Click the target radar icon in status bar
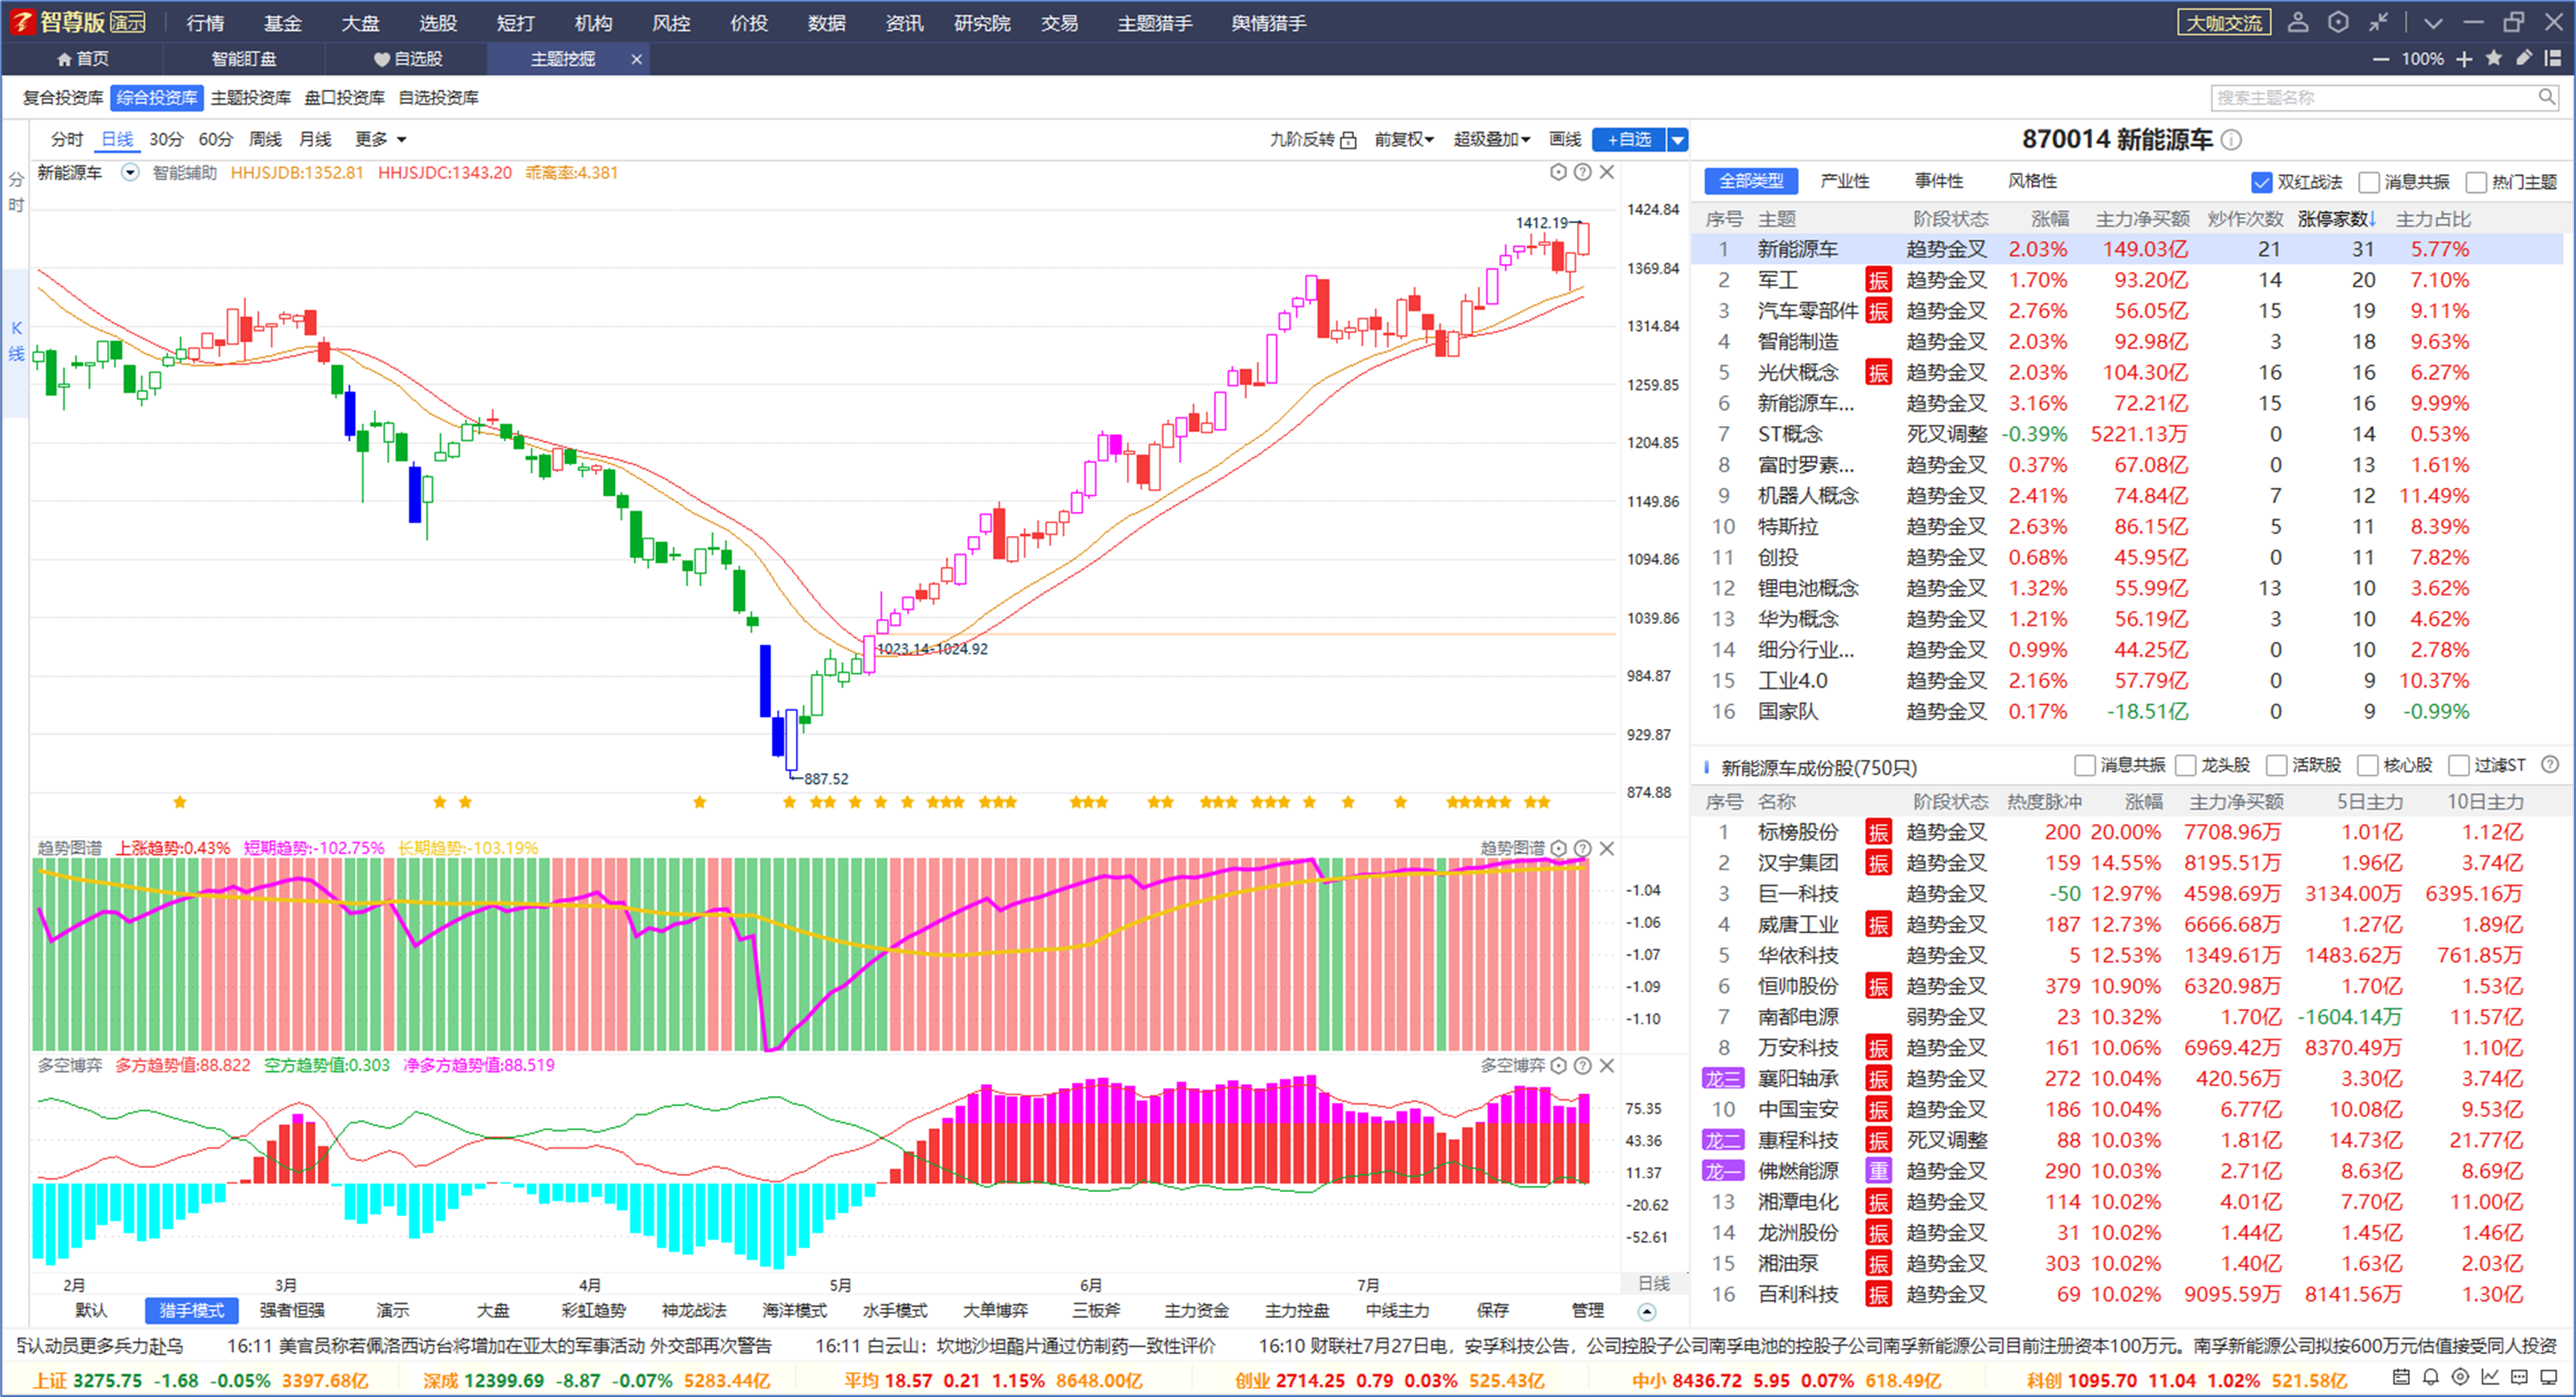Screen dimensions: 2576x1397 tap(2461, 1377)
